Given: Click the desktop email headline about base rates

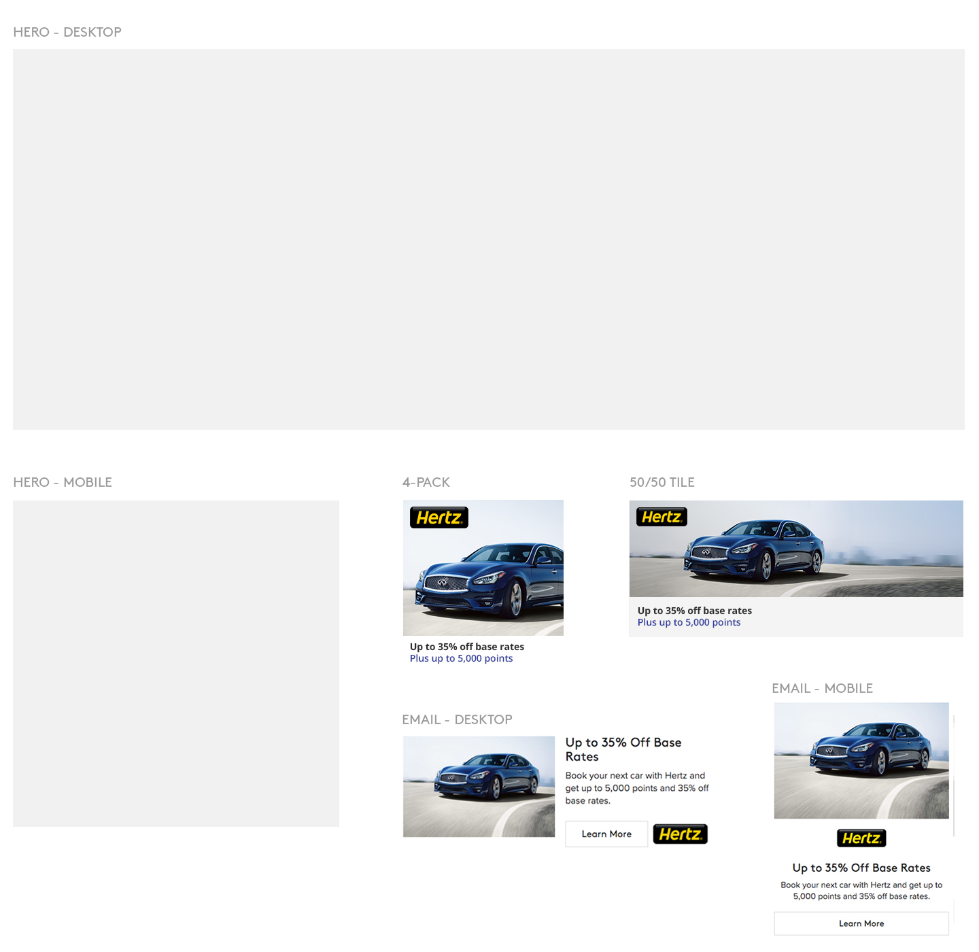Looking at the screenshot, I should [x=623, y=749].
